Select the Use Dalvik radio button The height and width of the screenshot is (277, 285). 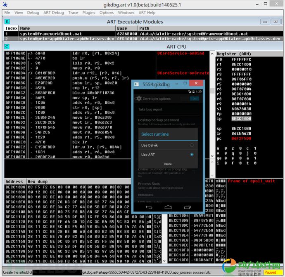(192, 145)
